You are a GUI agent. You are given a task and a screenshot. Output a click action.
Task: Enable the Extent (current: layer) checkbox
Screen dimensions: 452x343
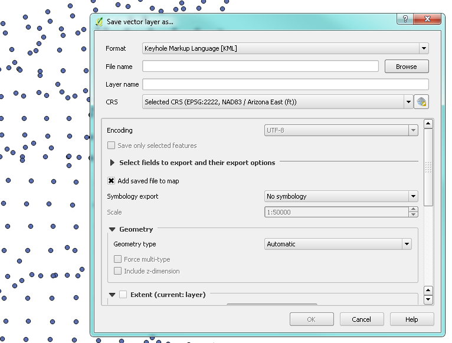pos(123,295)
